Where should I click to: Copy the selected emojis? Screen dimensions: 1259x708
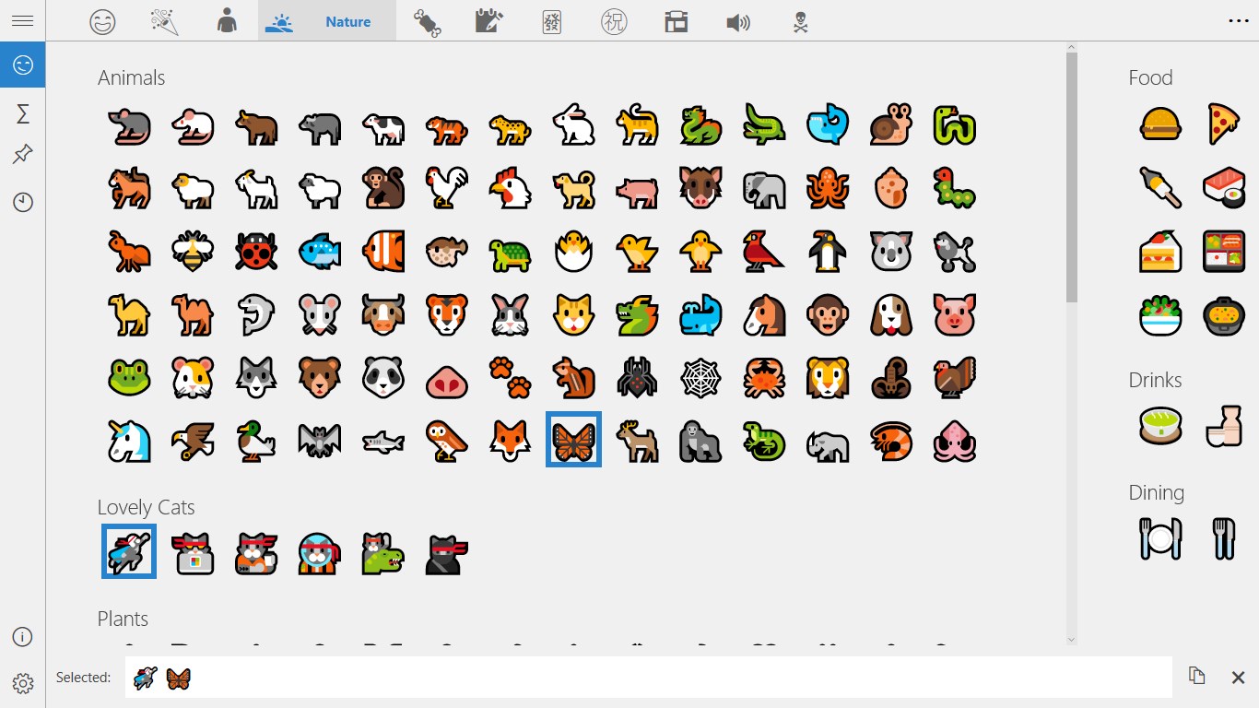pos(1196,676)
